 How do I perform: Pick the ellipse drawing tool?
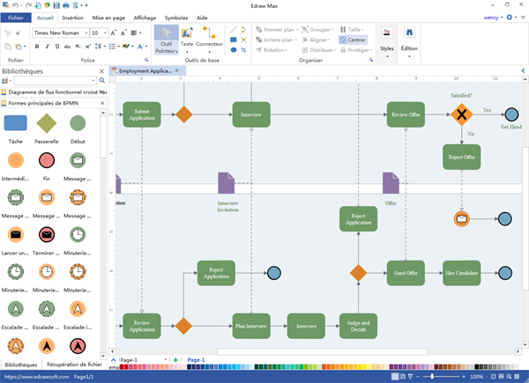point(233,50)
